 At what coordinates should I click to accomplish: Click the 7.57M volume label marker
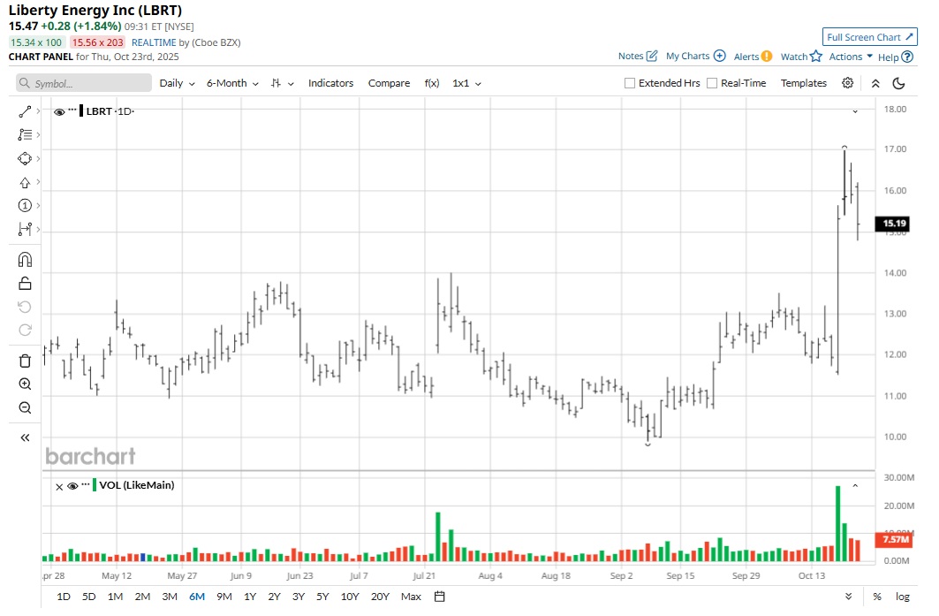(893, 539)
